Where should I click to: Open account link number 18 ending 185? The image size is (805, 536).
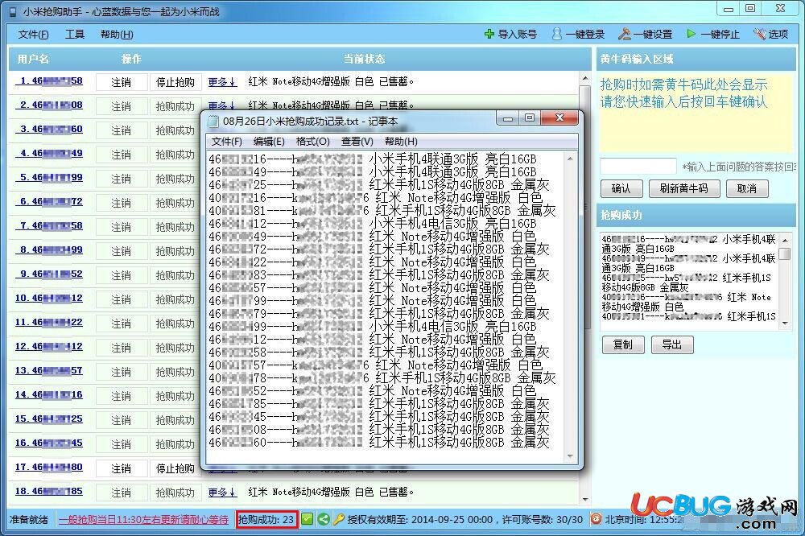pyautogui.click(x=49, y=491)
